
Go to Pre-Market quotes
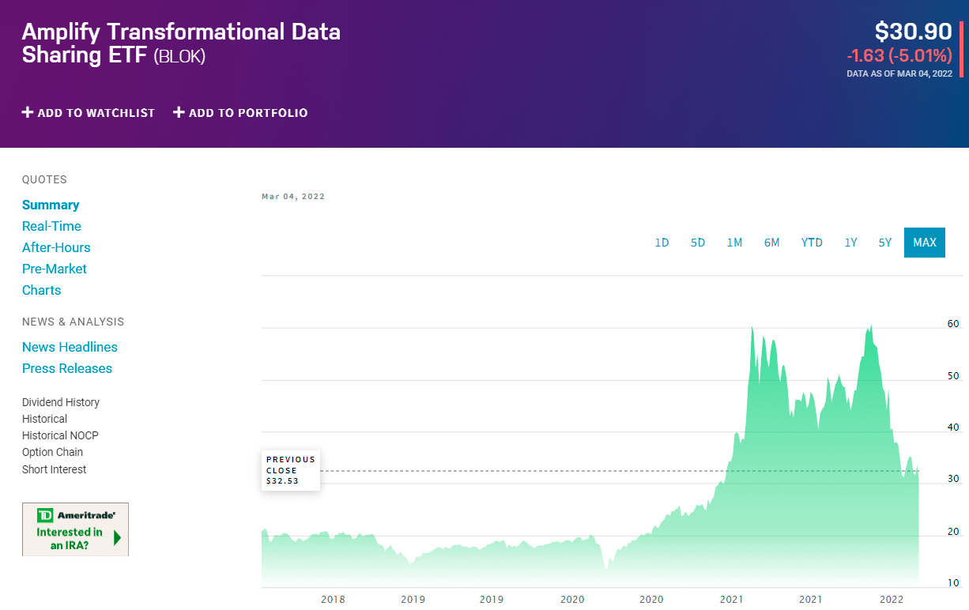pos(55,269)
